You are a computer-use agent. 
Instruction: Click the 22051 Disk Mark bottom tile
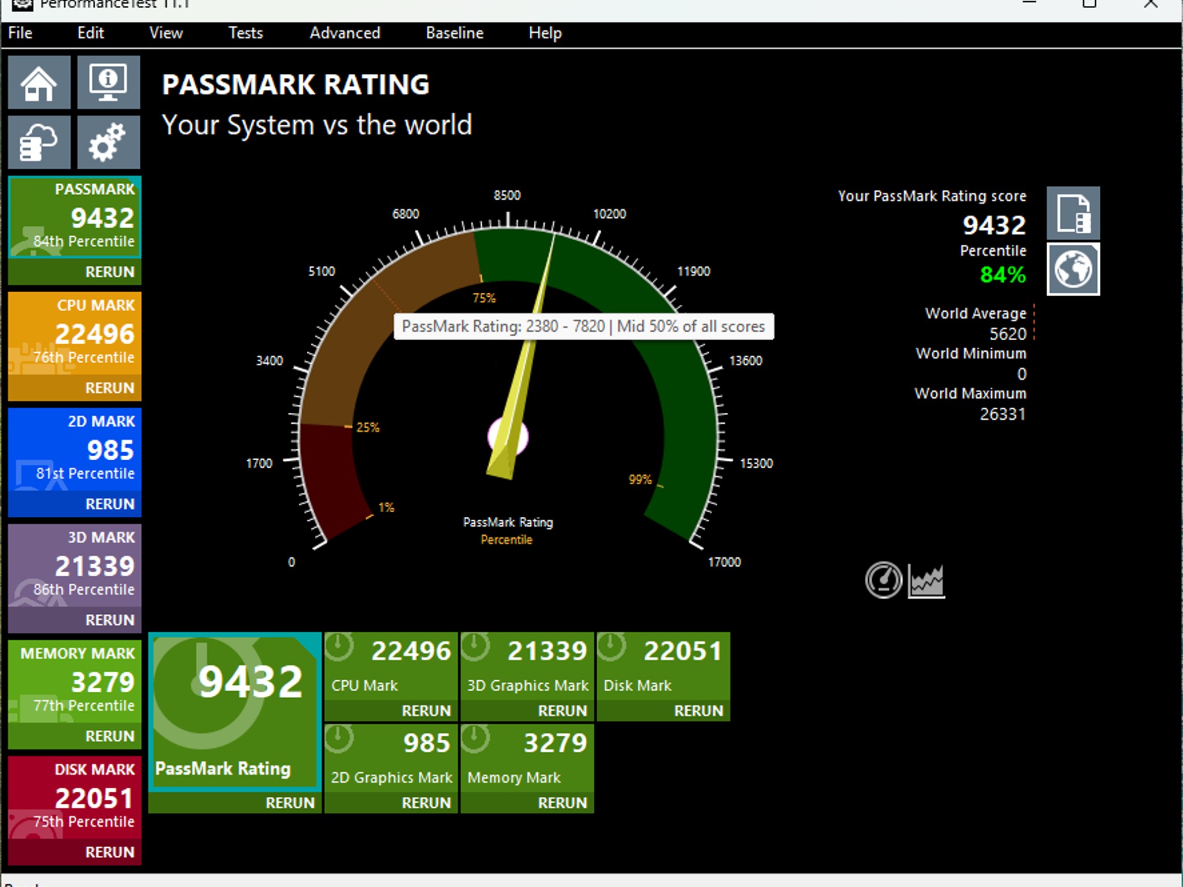tap(663, 666)
